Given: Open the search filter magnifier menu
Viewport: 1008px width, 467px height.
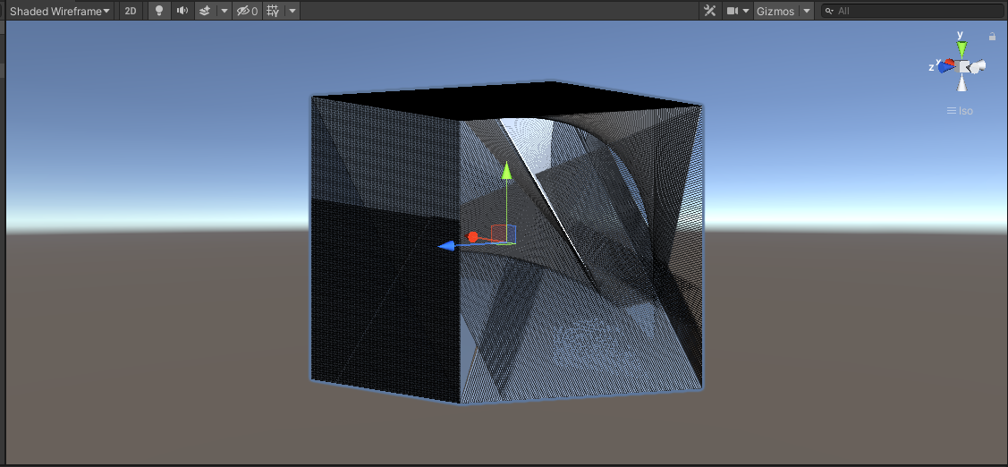Looking at the screenshot, I should [830, 11].
